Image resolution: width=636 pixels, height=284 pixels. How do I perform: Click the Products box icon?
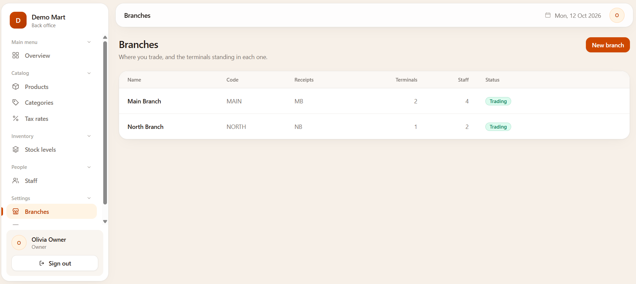15,87
